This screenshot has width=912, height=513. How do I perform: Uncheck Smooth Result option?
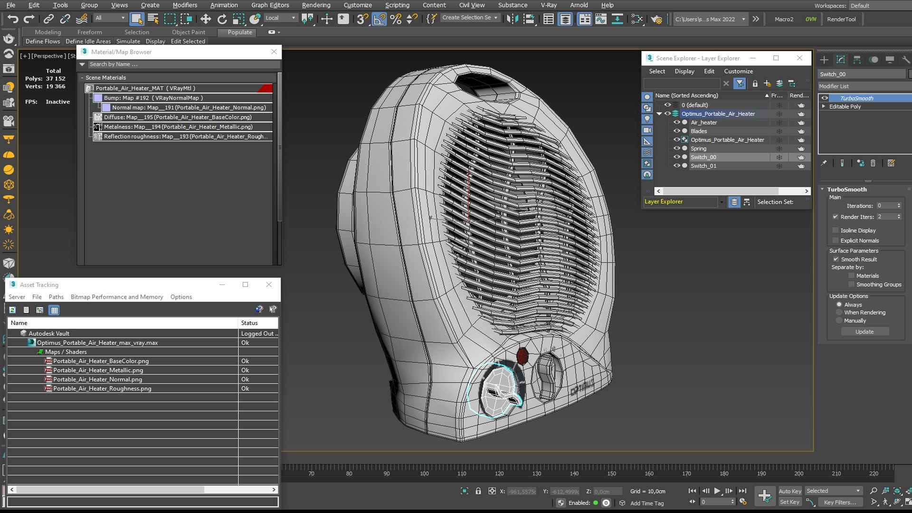[x=836, y=259]
